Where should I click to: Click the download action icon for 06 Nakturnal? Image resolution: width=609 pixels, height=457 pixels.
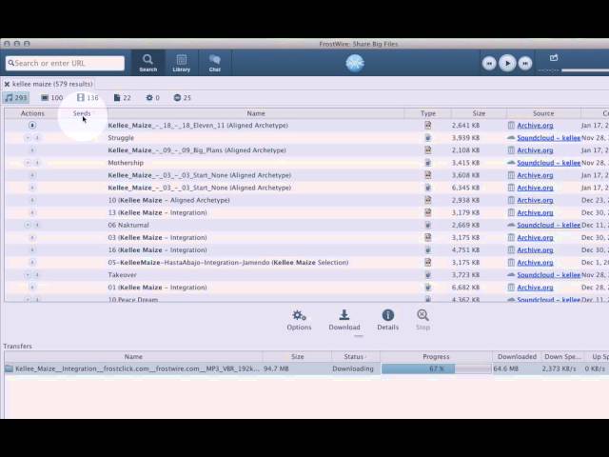tap(37, 225)
